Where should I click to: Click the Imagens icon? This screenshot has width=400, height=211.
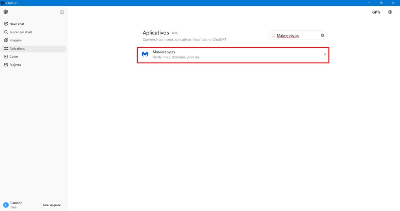6,40
